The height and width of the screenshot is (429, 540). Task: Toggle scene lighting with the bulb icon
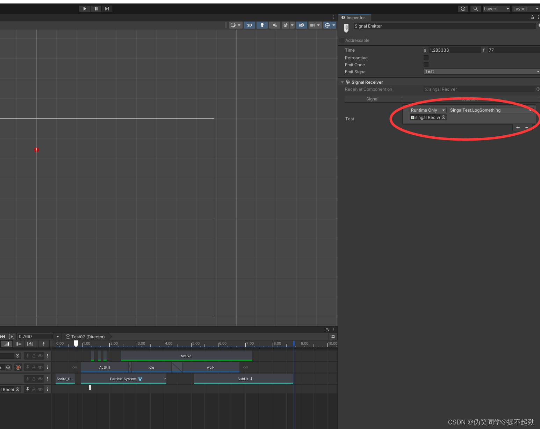coord(262,25)
